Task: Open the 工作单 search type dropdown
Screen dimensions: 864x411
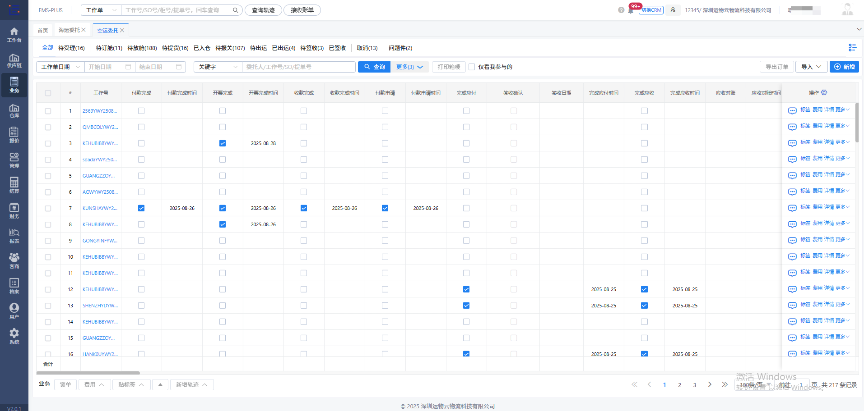Action: tap(100, 10)
